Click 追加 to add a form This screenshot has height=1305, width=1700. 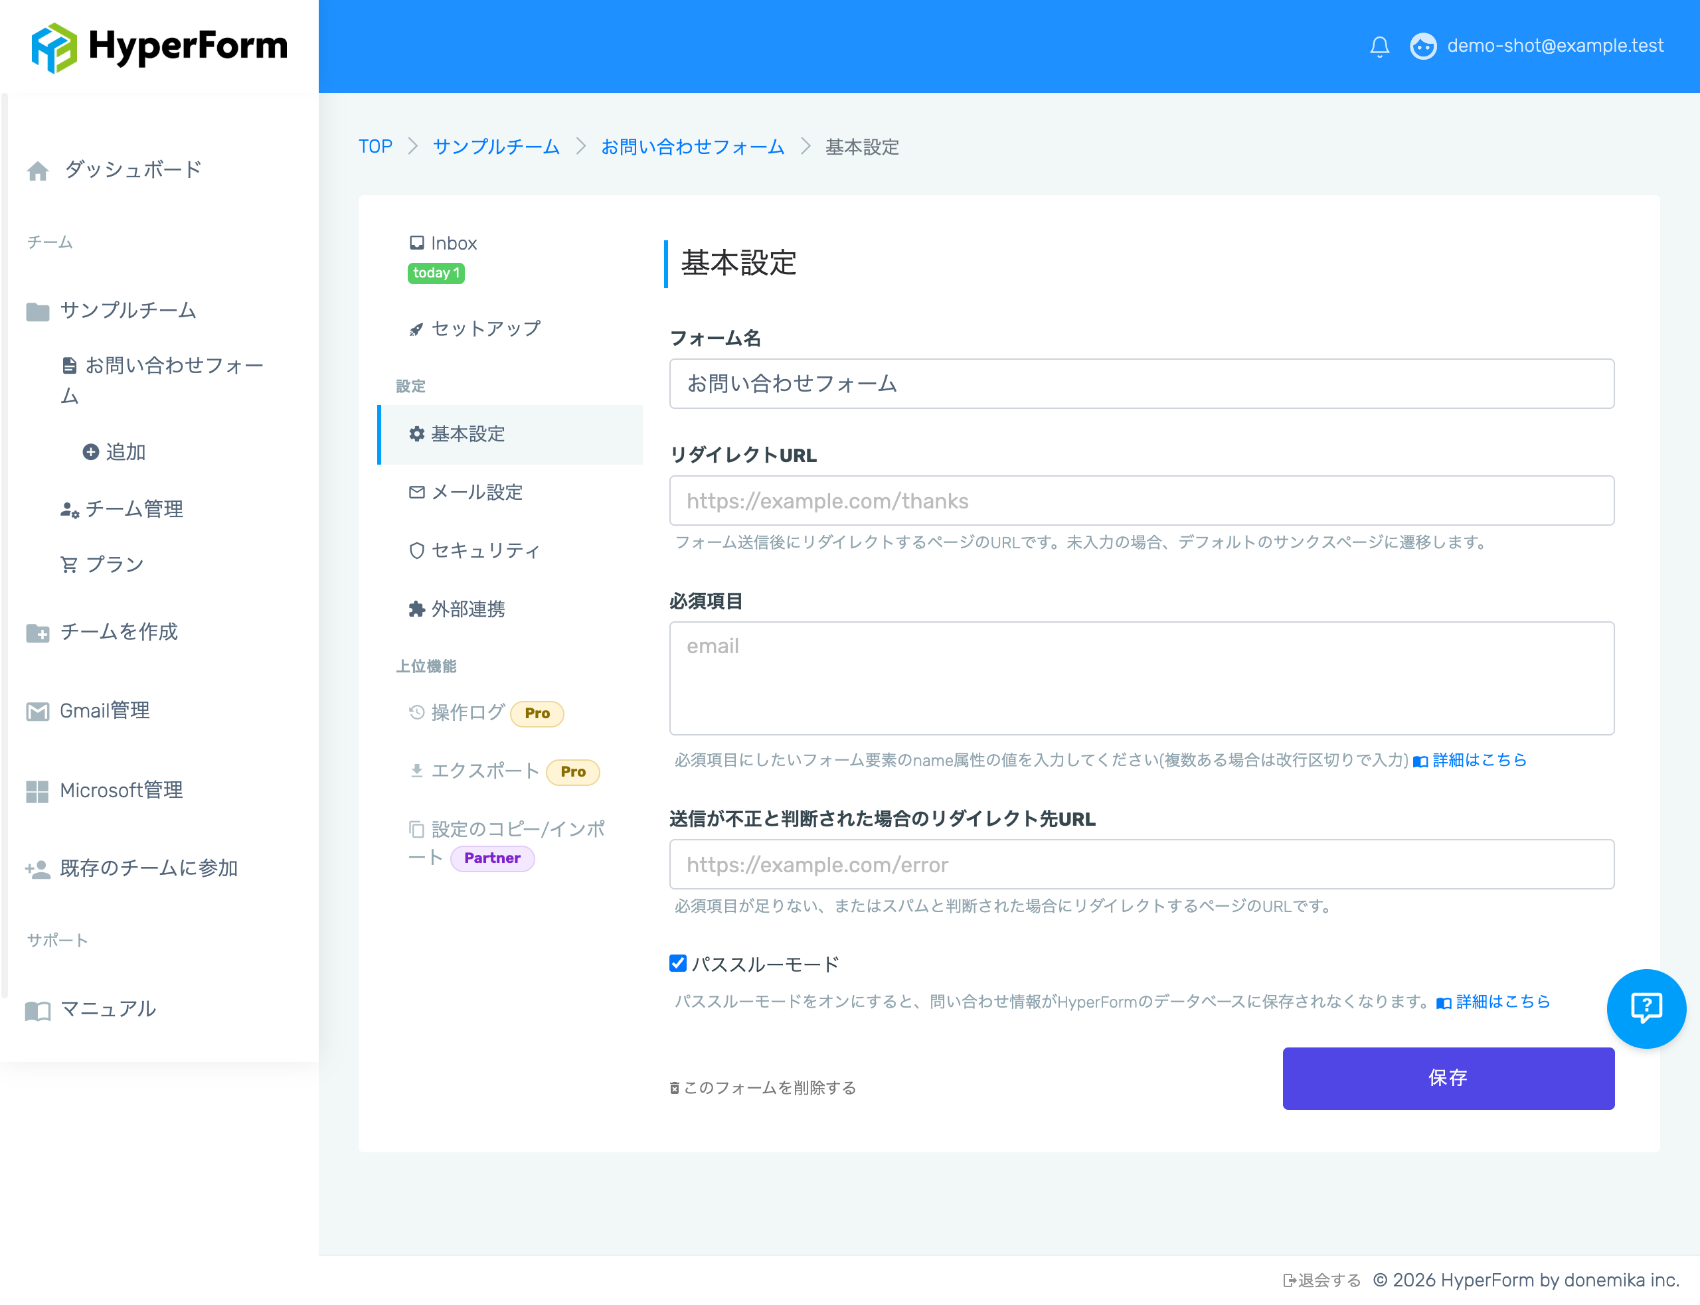(x=126, y=451)
